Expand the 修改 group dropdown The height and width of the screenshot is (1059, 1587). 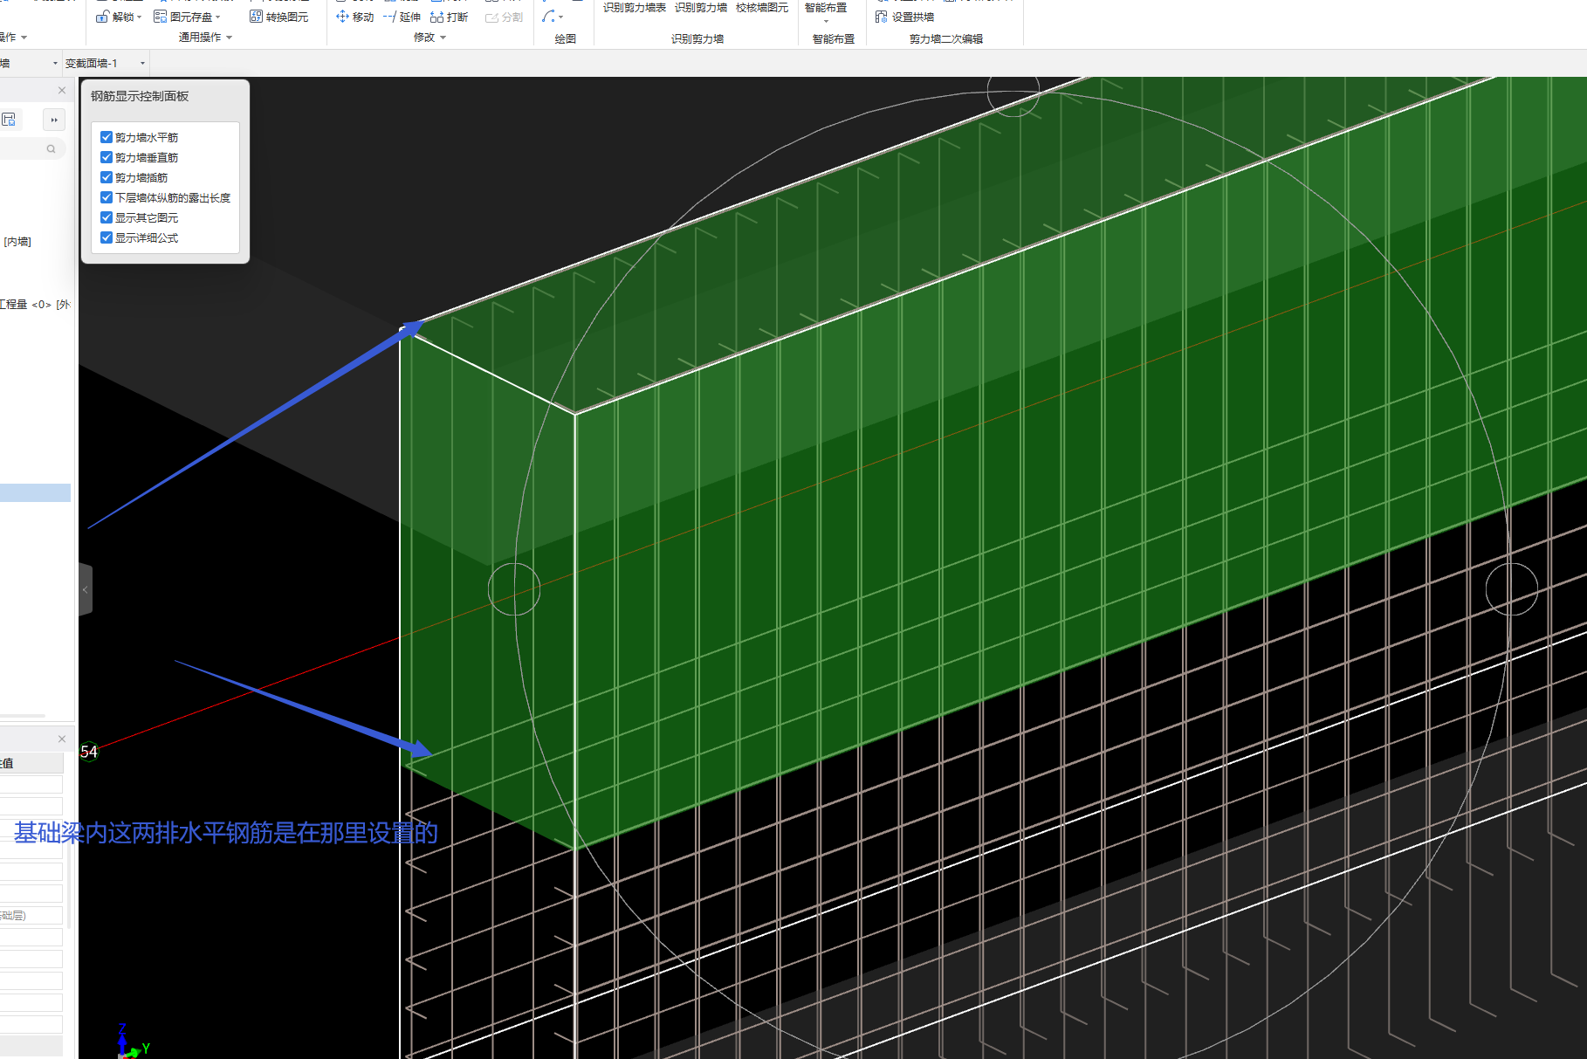(443, 38)
